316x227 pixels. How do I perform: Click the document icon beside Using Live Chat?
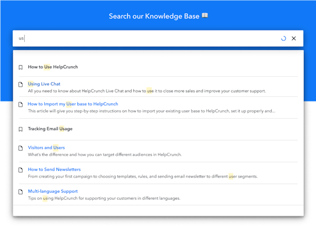(x=21, y=84)
